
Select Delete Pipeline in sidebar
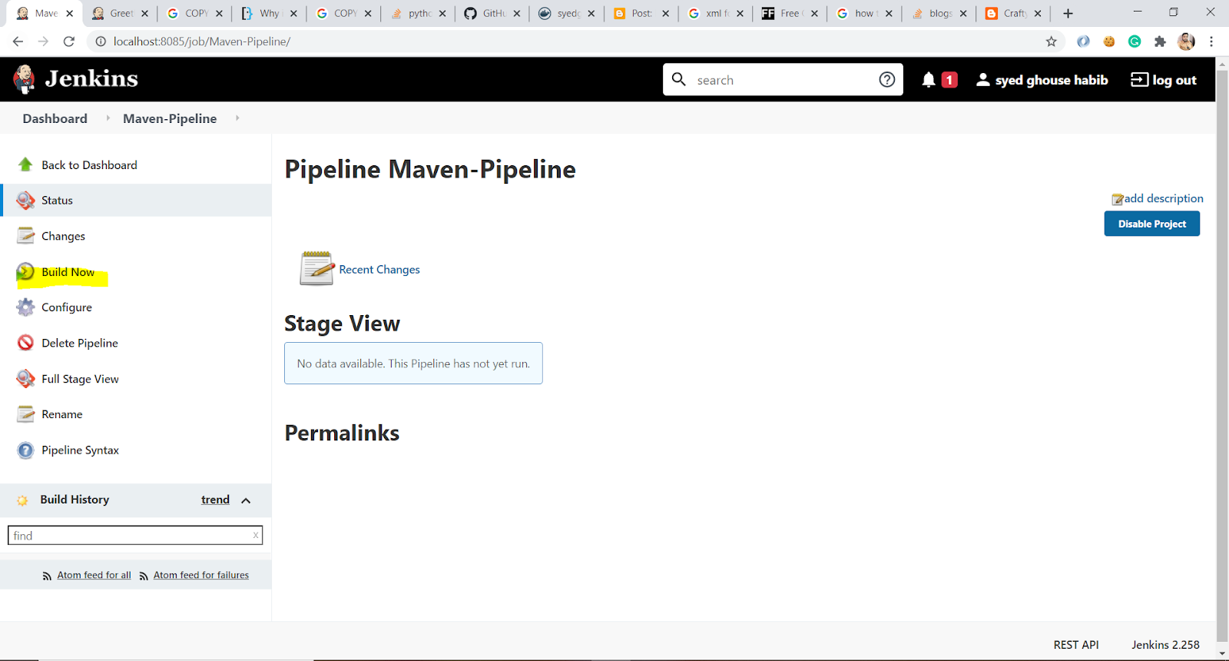pyautogui.click(x=80, y=343)
